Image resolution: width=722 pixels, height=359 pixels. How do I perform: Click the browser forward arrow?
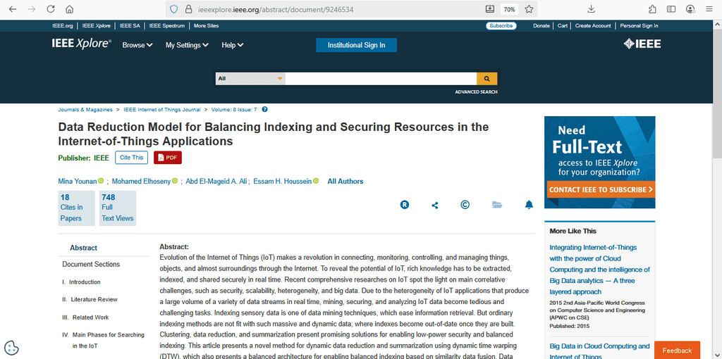pos(31,9)
